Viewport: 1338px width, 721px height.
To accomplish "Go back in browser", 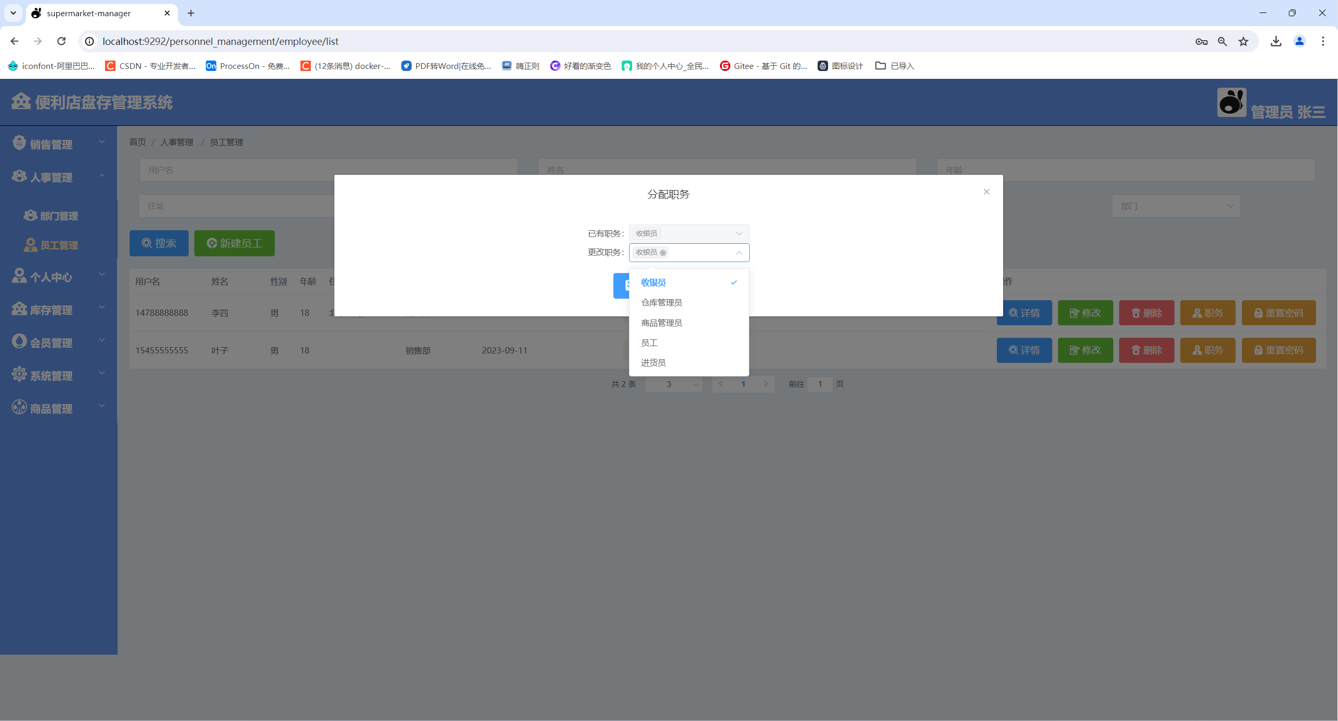I will pos(14,41).
